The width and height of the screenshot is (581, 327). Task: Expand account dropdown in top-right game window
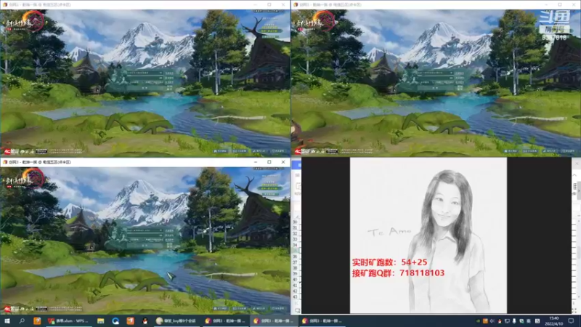pyautogui.click(x=451, y=73)
